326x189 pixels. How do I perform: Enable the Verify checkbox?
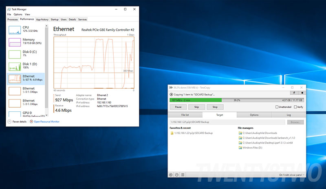click(x=295, y=107)
